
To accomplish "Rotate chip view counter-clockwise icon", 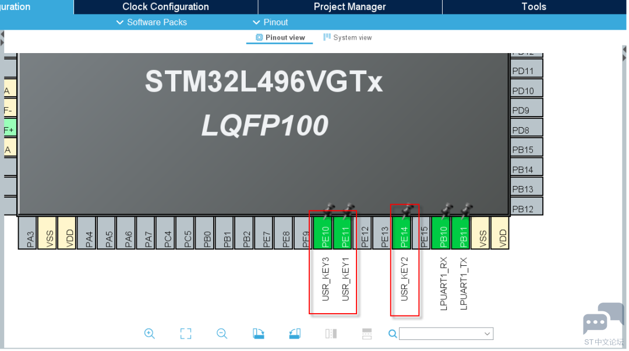I will click(x=295, y=334).
